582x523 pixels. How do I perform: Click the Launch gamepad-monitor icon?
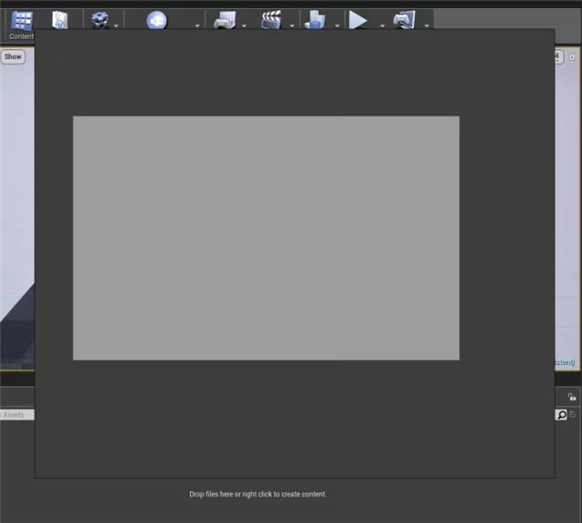click(x=404, y=20)
